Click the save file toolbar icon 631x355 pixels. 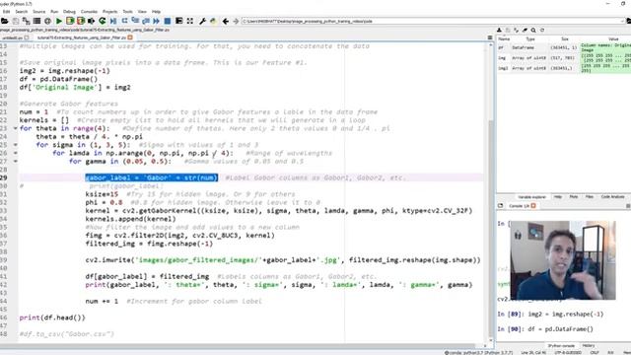(x=16, y=21)
